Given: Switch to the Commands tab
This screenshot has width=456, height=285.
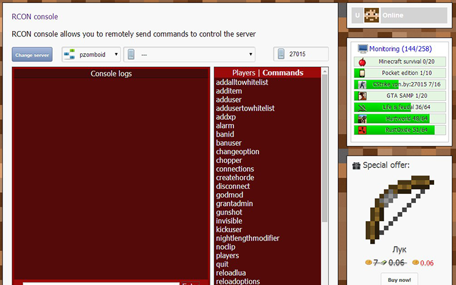Looking at the screenshot, I should click(x=283, y=73).
